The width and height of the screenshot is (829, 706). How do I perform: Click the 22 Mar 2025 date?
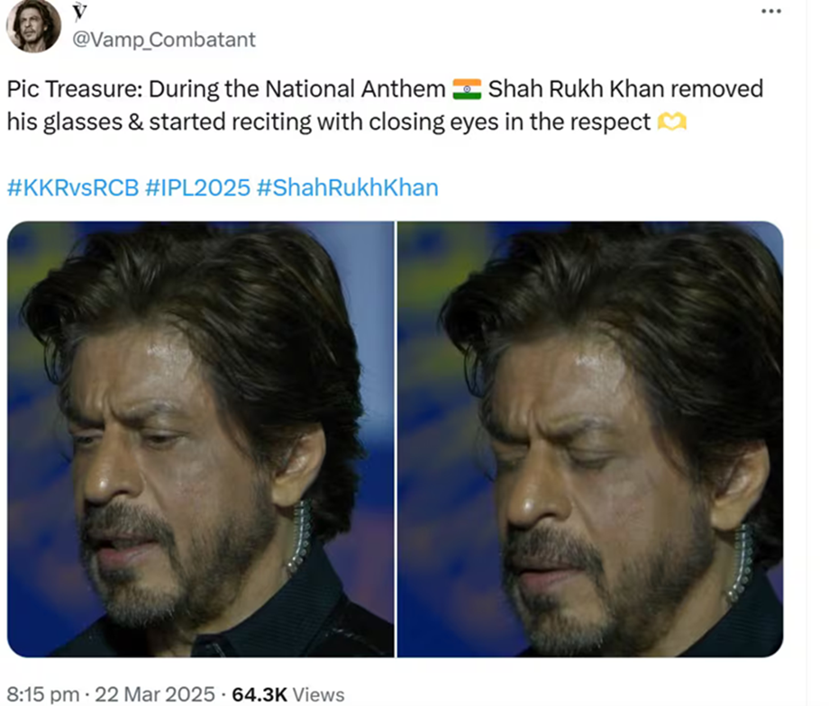coord(157,694)
